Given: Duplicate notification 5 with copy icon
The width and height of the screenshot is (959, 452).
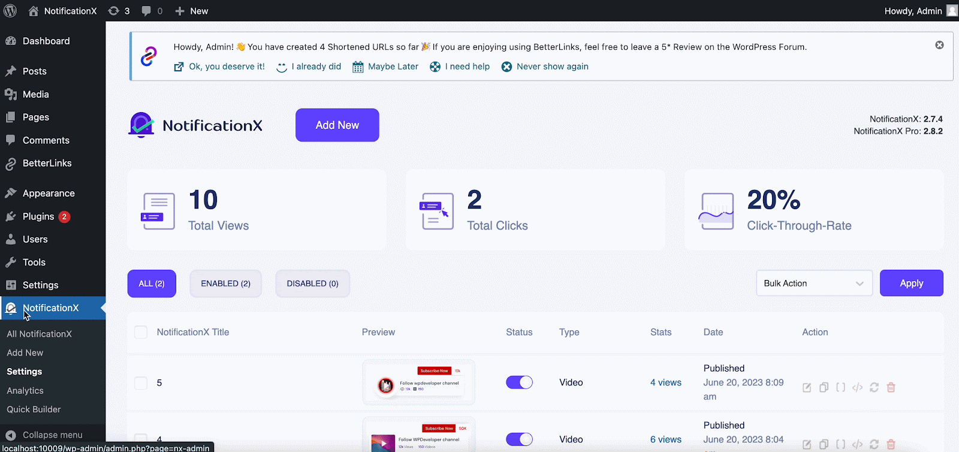Looking at the screenshot, I should click(824, 387).
